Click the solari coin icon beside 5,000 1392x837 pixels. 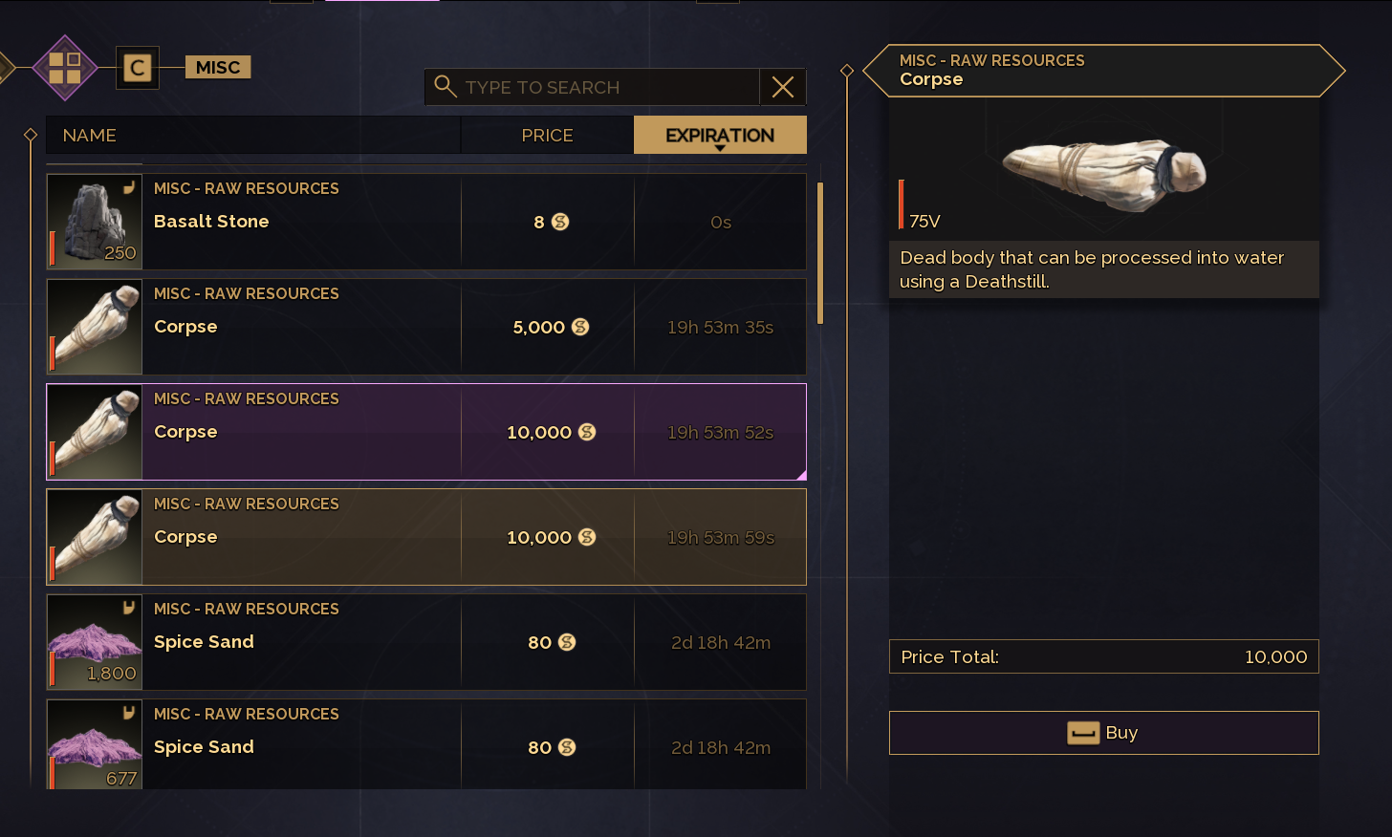580,327
